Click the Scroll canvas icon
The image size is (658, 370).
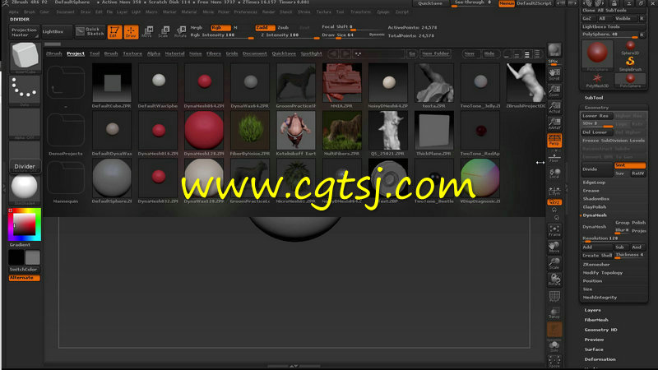click(554, 74)
